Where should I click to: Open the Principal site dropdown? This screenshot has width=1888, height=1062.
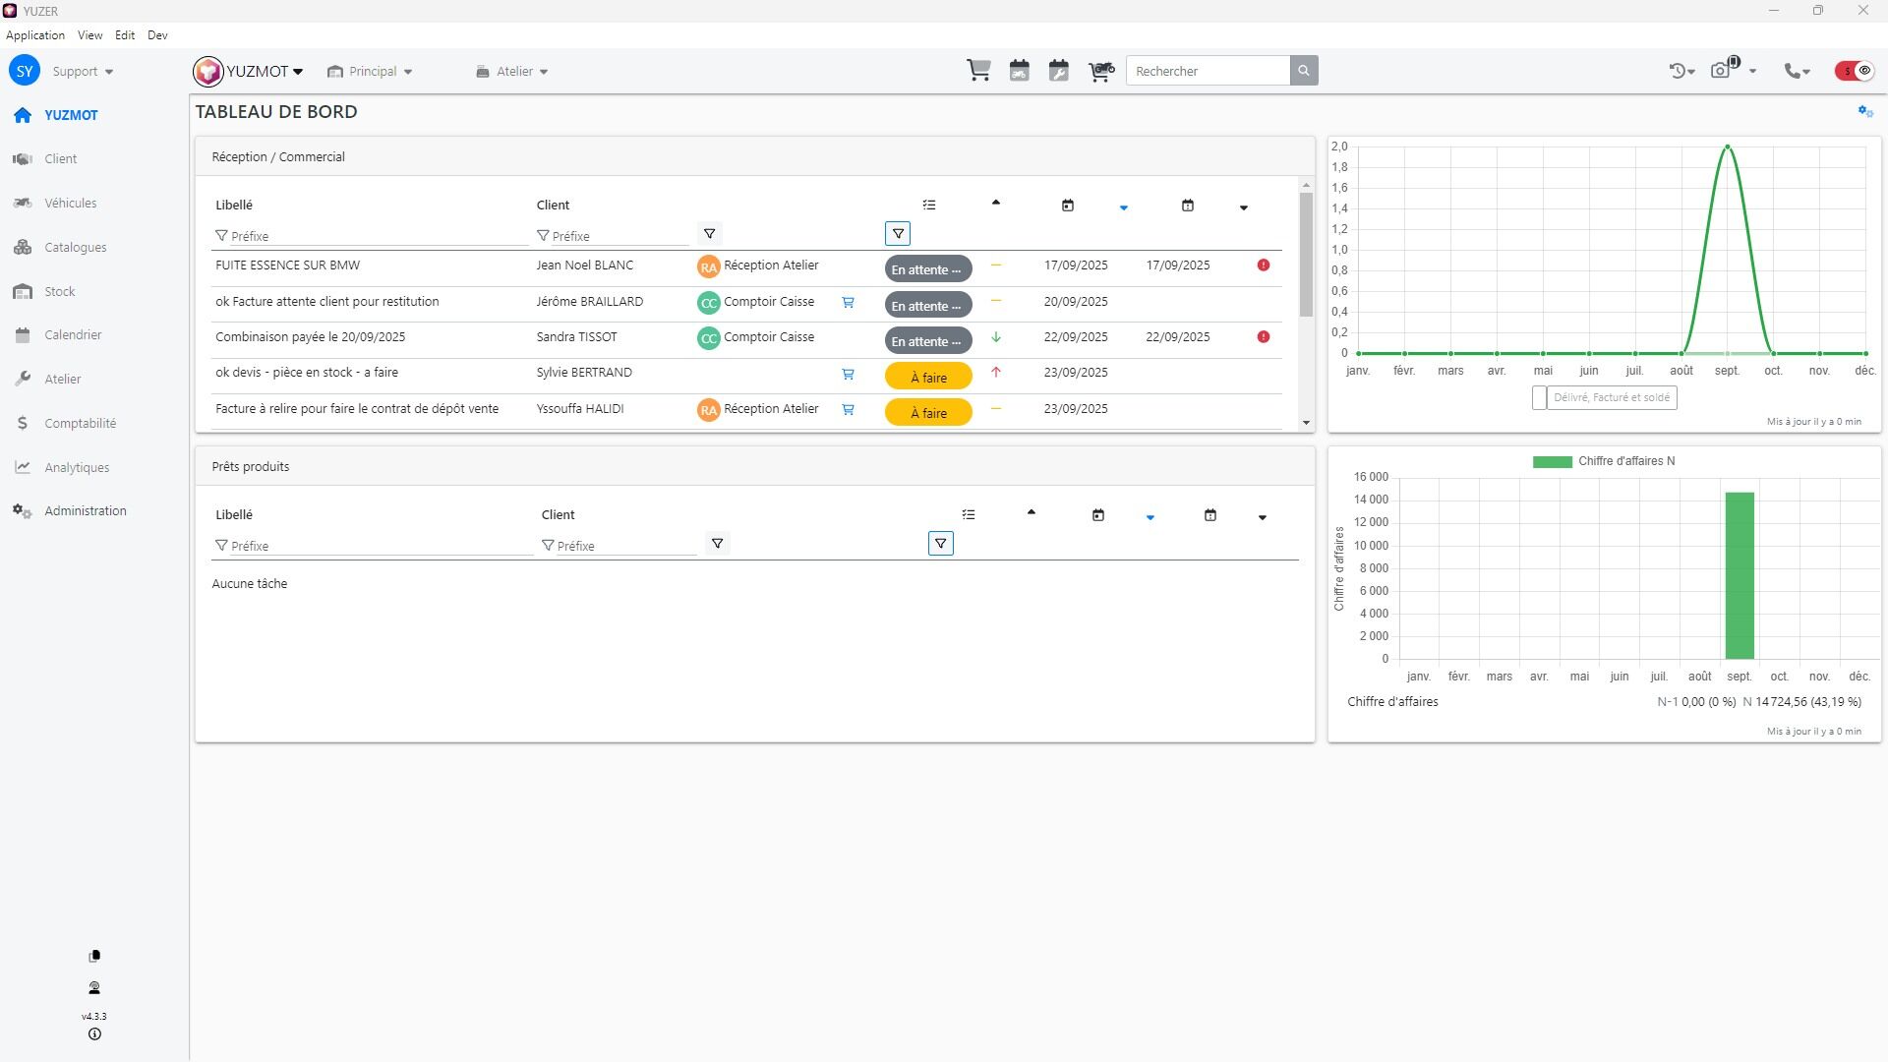pos(371,71)
